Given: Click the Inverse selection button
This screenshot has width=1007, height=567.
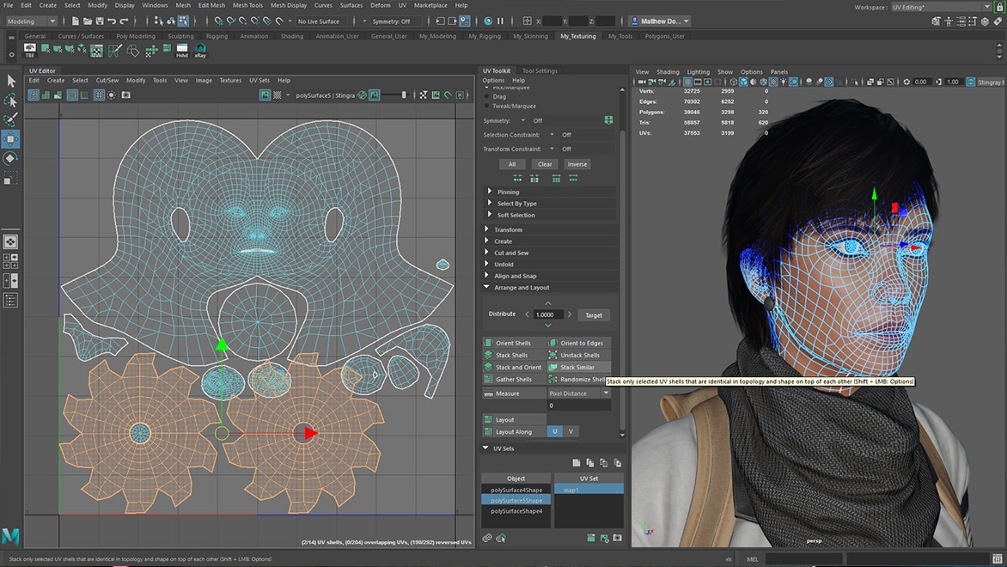Looking at the screenshot, I should pos(577,164).
